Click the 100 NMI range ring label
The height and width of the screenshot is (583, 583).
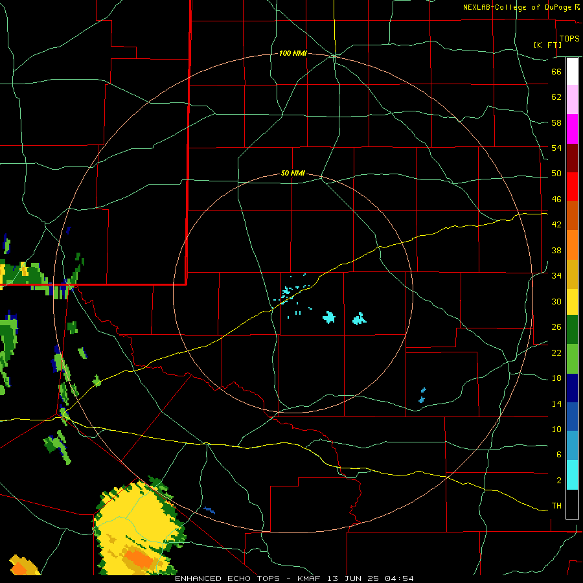tap(293, 54)
